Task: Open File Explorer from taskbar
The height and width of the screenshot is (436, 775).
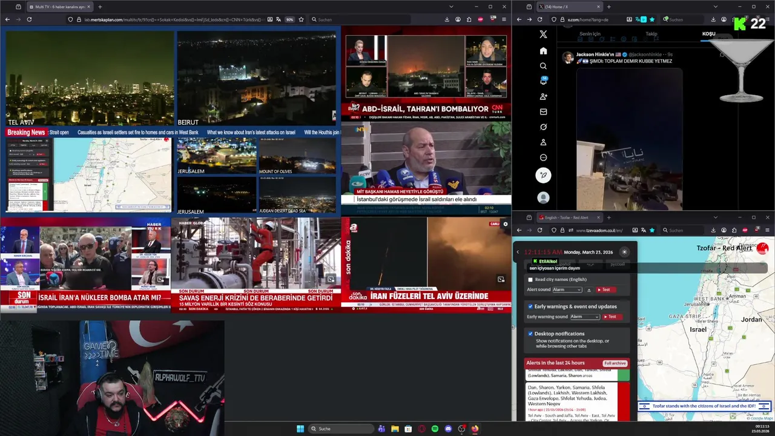Action: (395, 429)
